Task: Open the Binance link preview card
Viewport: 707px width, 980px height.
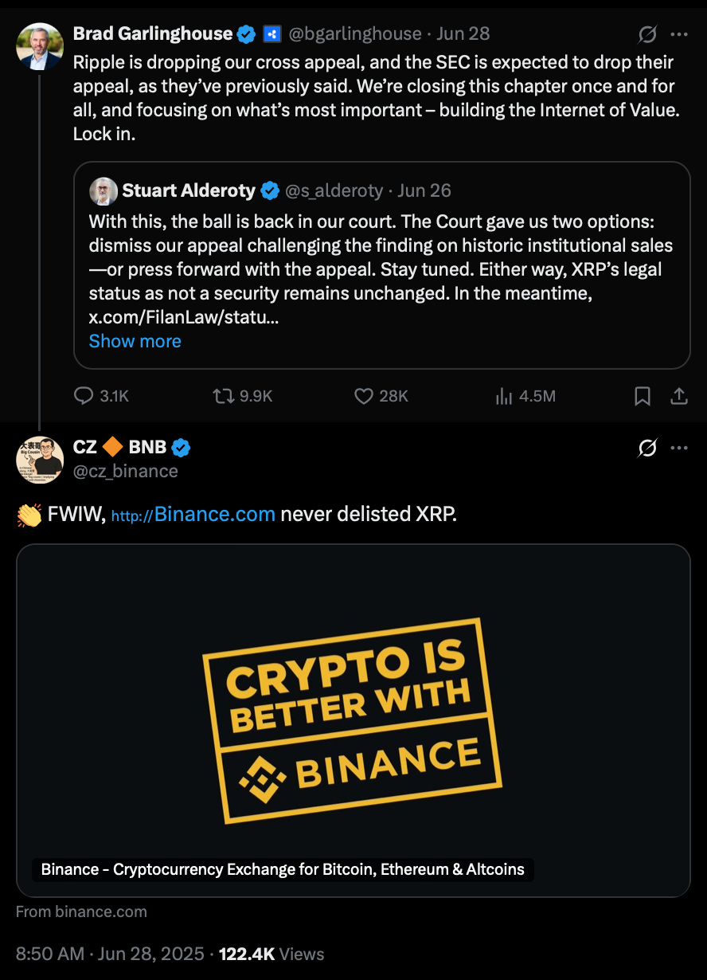Action: click(x=353, y=721)
